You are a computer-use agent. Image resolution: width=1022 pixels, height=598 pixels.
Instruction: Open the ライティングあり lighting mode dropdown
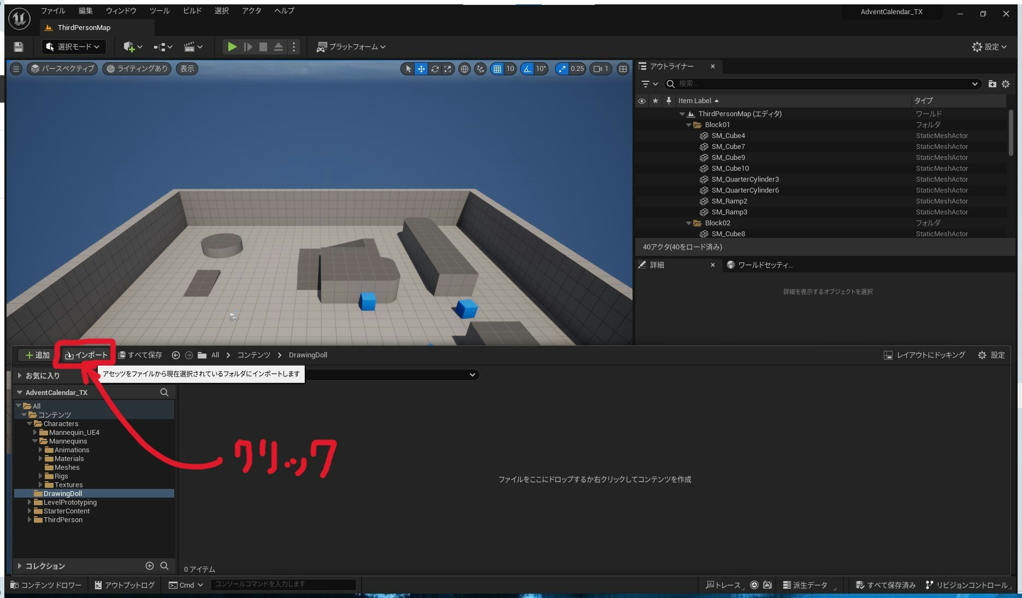coord(137,69)
